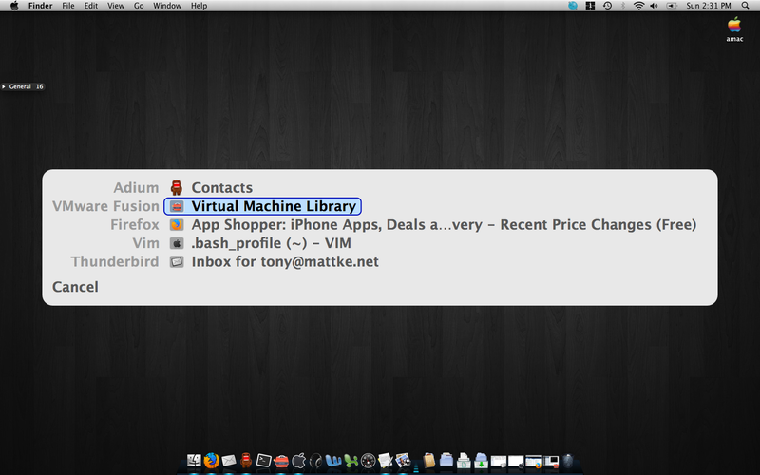Click the gray Apple logo Dock icon

[x=298, y=461]
